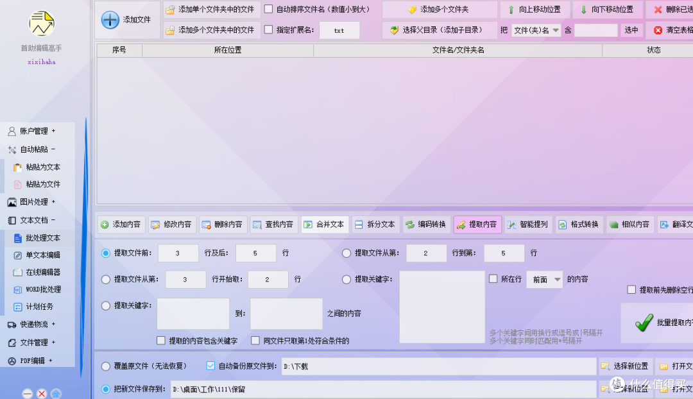Uncheck 自动备份原文件到 checkbox

click(x=211, y=366)
